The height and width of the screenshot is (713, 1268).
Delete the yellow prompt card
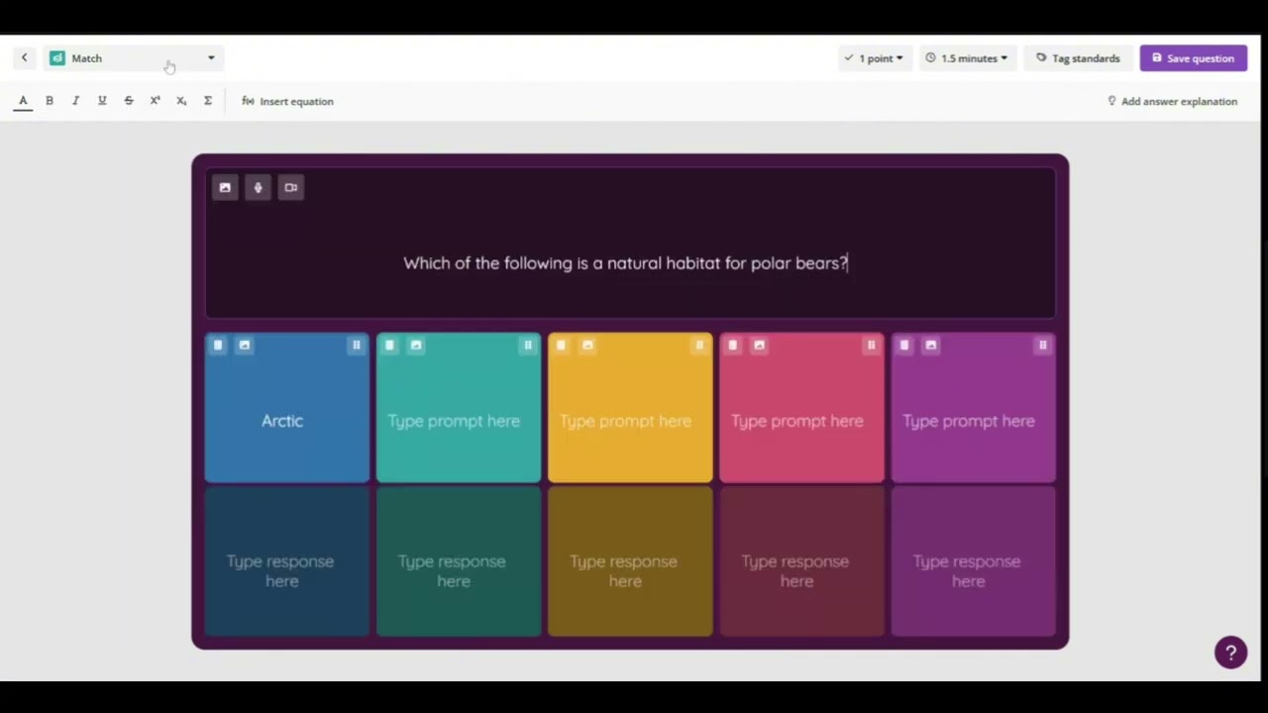pos(561,345)
